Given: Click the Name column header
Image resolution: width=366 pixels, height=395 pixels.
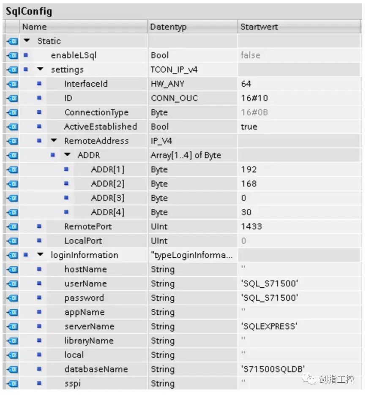Looking at the screenshot, I should coord(35,27).
